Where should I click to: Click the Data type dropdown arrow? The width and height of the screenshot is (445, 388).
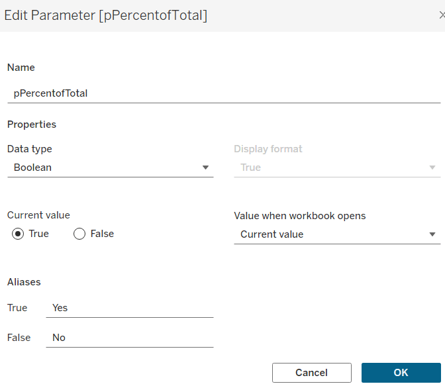point(205,168)
